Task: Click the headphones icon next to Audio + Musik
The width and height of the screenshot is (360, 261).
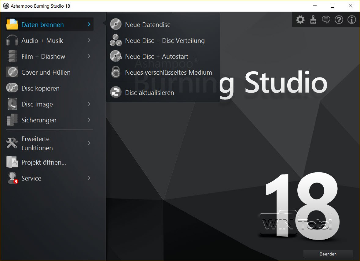Action: coord(12,40)
